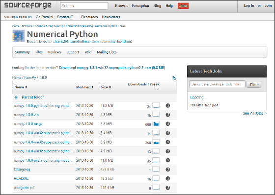Open the Browse menu in header
The height and width of the screenshot is (195, 275).
[x=121, y=5]
